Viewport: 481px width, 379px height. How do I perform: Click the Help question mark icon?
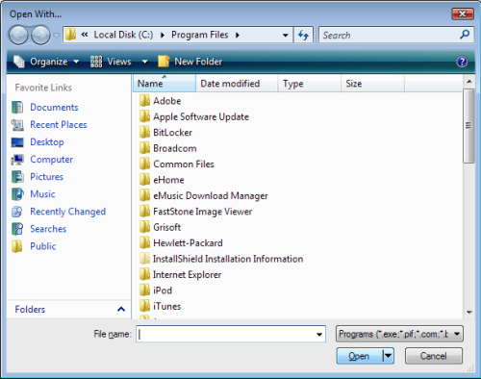coord(462,62)
